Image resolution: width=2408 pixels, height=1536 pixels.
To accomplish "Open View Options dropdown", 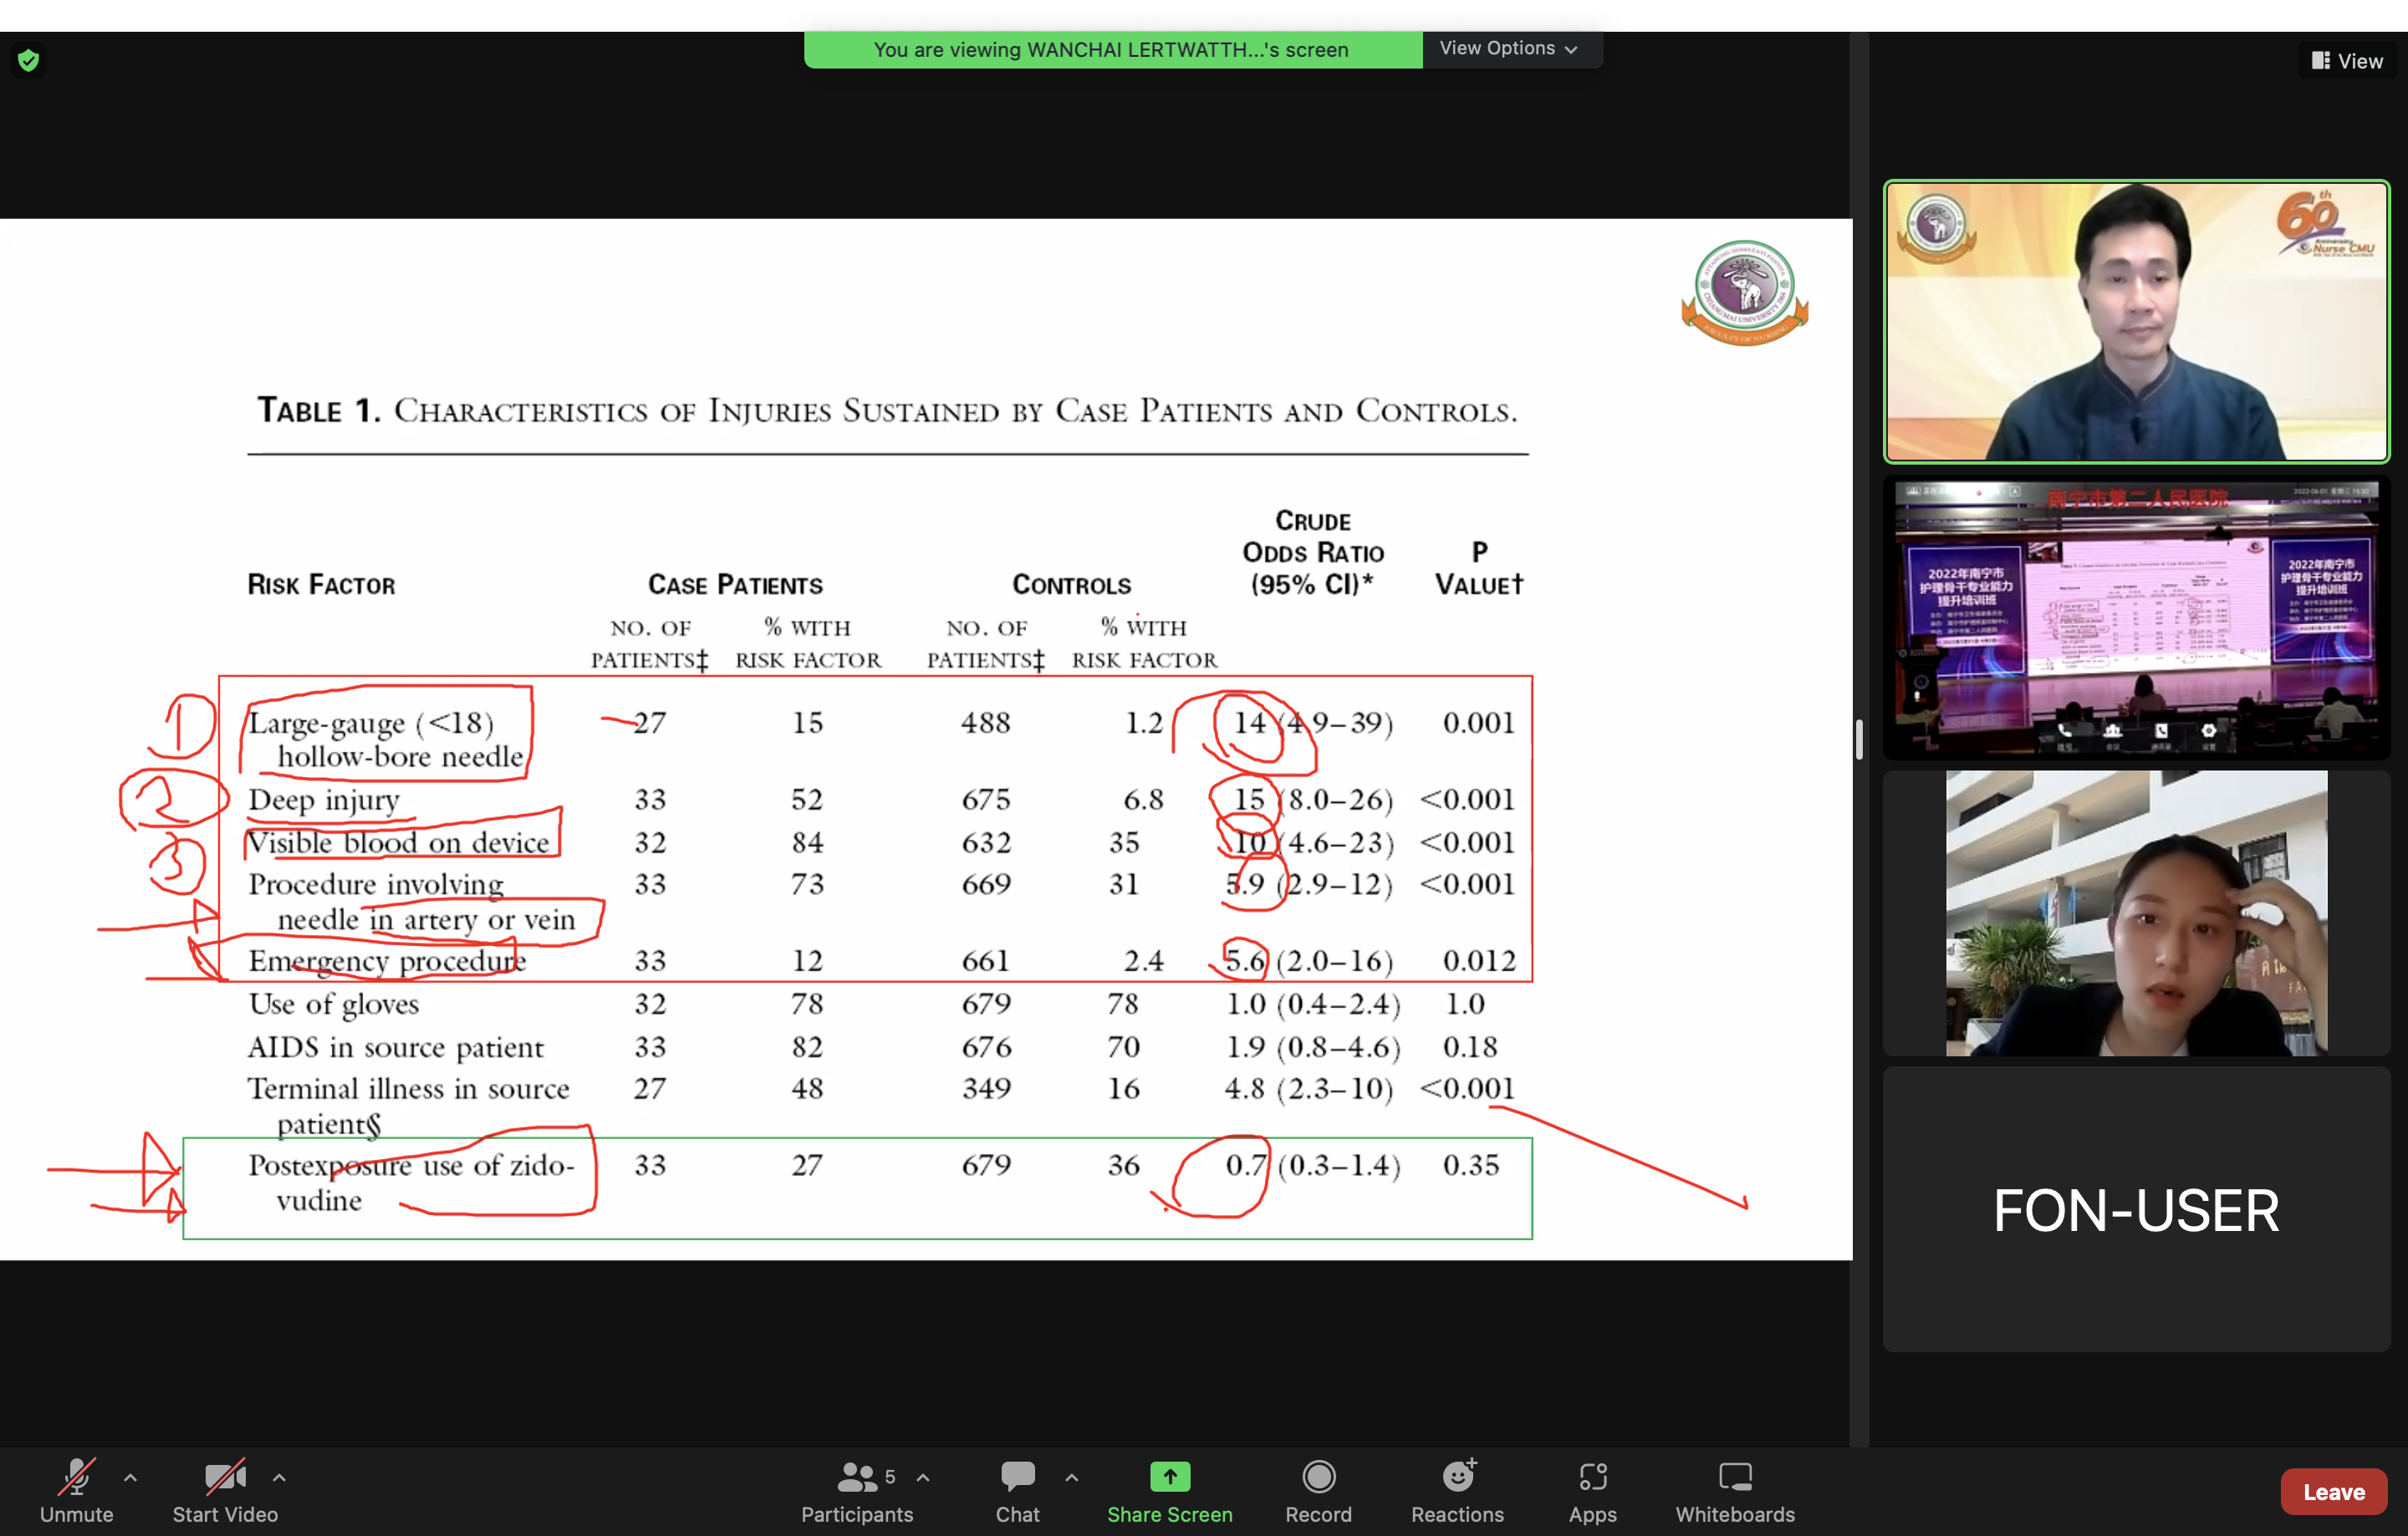I will coord(1508,48).
